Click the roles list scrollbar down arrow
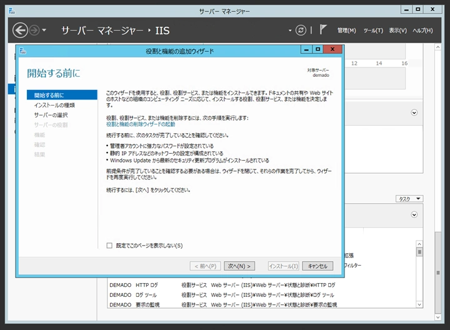The image size is (450, 330). click(x=419, y=304)
